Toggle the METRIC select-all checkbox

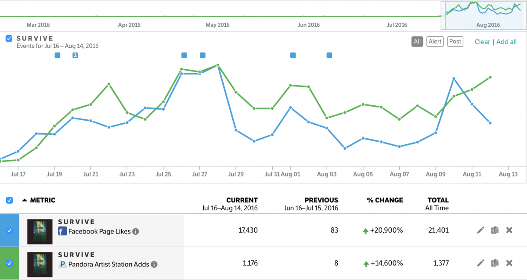(x=9, y=200)
